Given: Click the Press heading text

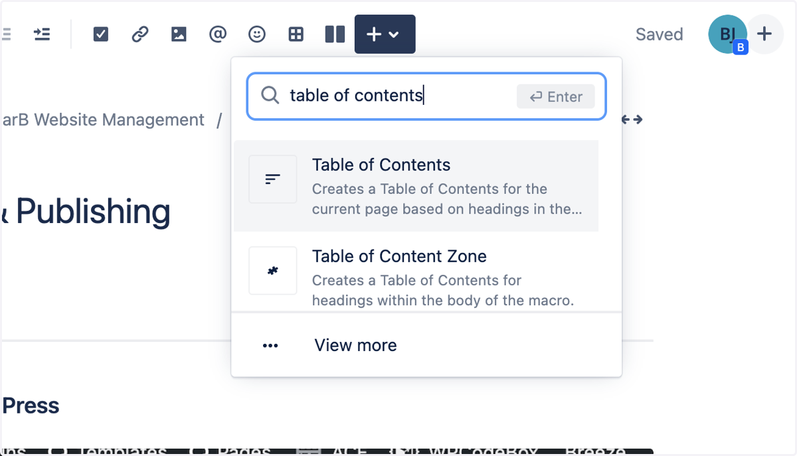Looking at the screenshot, I should click(30, 406).
